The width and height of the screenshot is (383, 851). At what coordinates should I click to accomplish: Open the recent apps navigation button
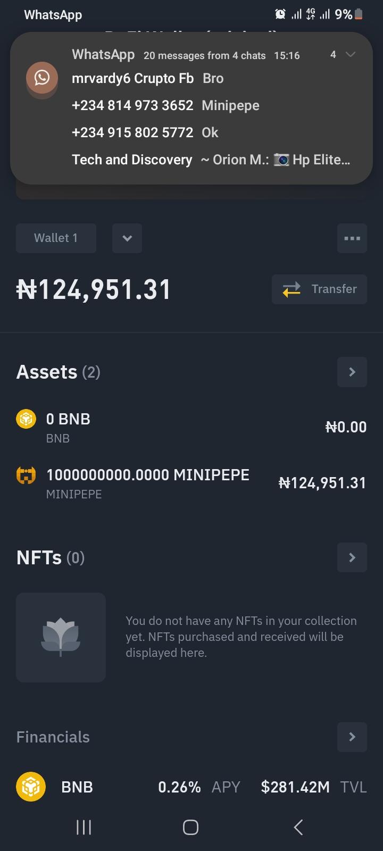click(x=84, y=827)
